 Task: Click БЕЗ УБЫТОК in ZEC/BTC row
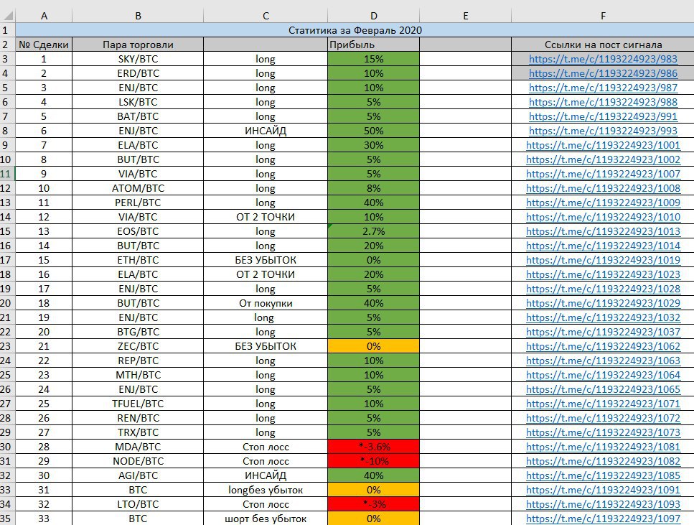(266, 346)
